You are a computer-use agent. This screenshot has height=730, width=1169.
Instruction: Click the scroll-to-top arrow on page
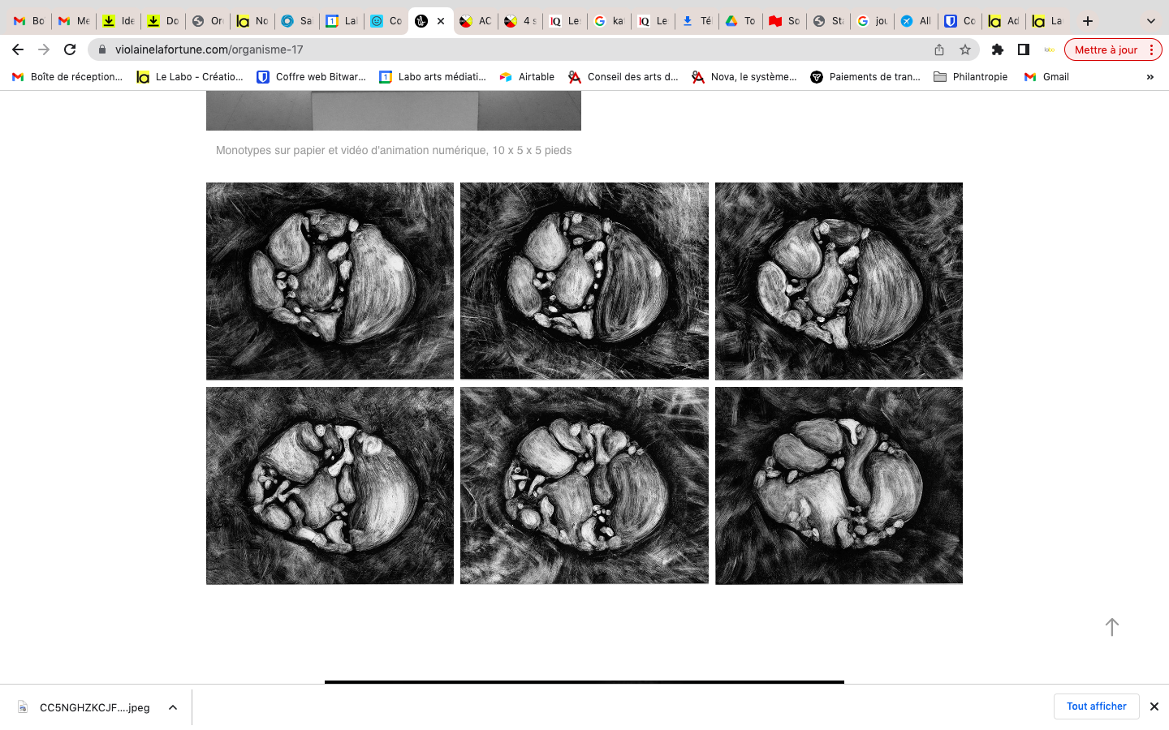[1111, 627]
